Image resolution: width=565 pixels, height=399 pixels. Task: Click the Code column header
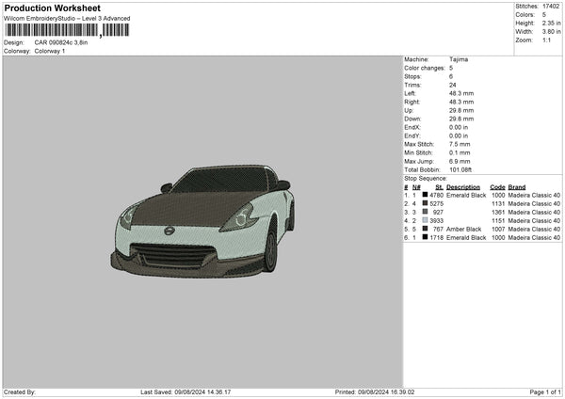[x=497, y=186]
